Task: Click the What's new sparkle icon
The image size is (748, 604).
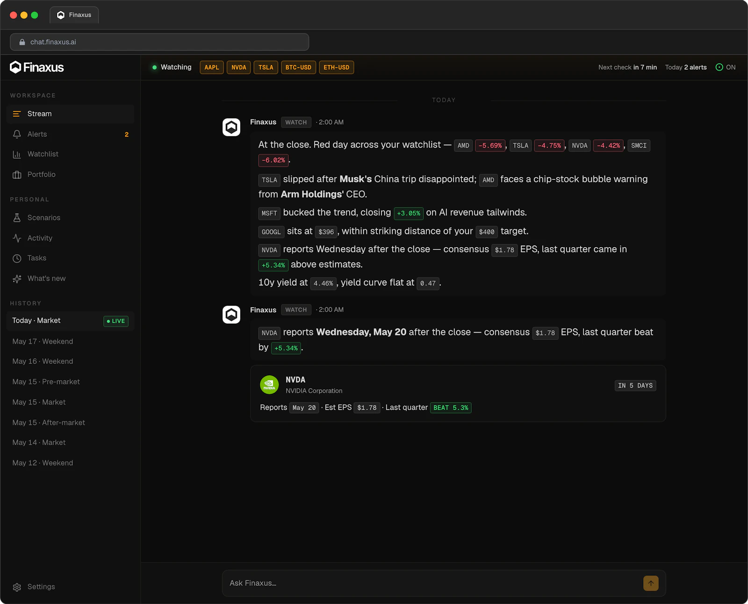Action: [x=17, y=279]
